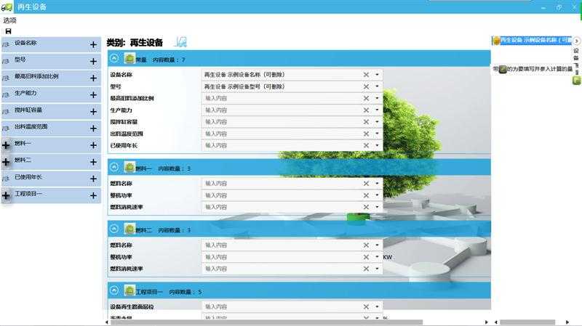Screen dimensions: 582x326
Task: Clear the 出料温度范围 field with its X
Action: pos(366,134)
